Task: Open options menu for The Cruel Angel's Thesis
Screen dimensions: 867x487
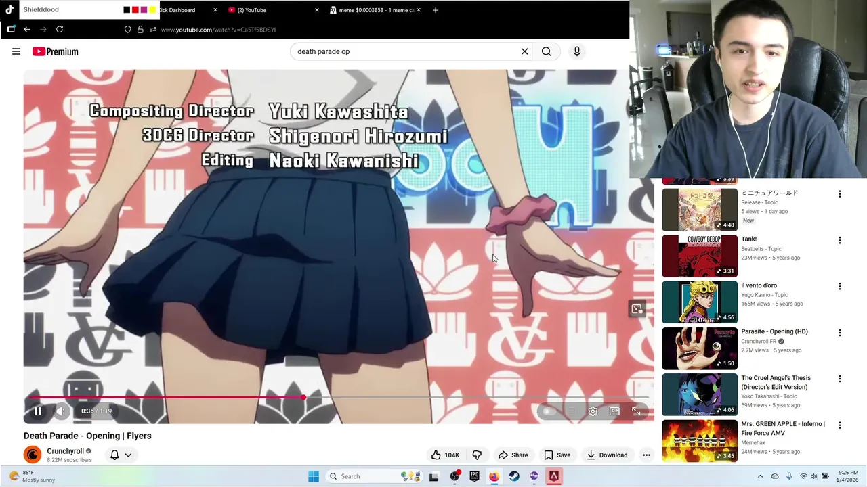Action: pos(840,379)
